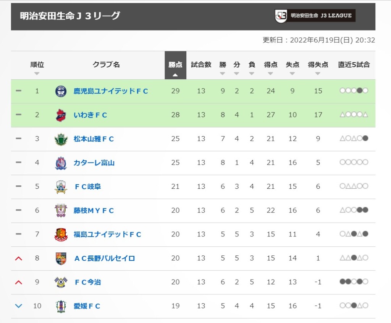Click 愛媛FC's blue rank-down arrow
The image size is (391, 323).
(18, 306)
